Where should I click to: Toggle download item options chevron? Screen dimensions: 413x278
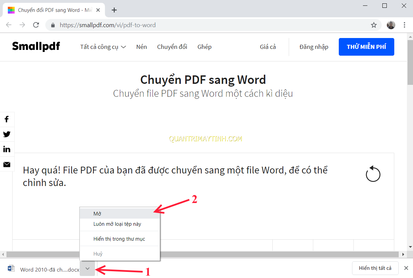[x=88, y=268]
